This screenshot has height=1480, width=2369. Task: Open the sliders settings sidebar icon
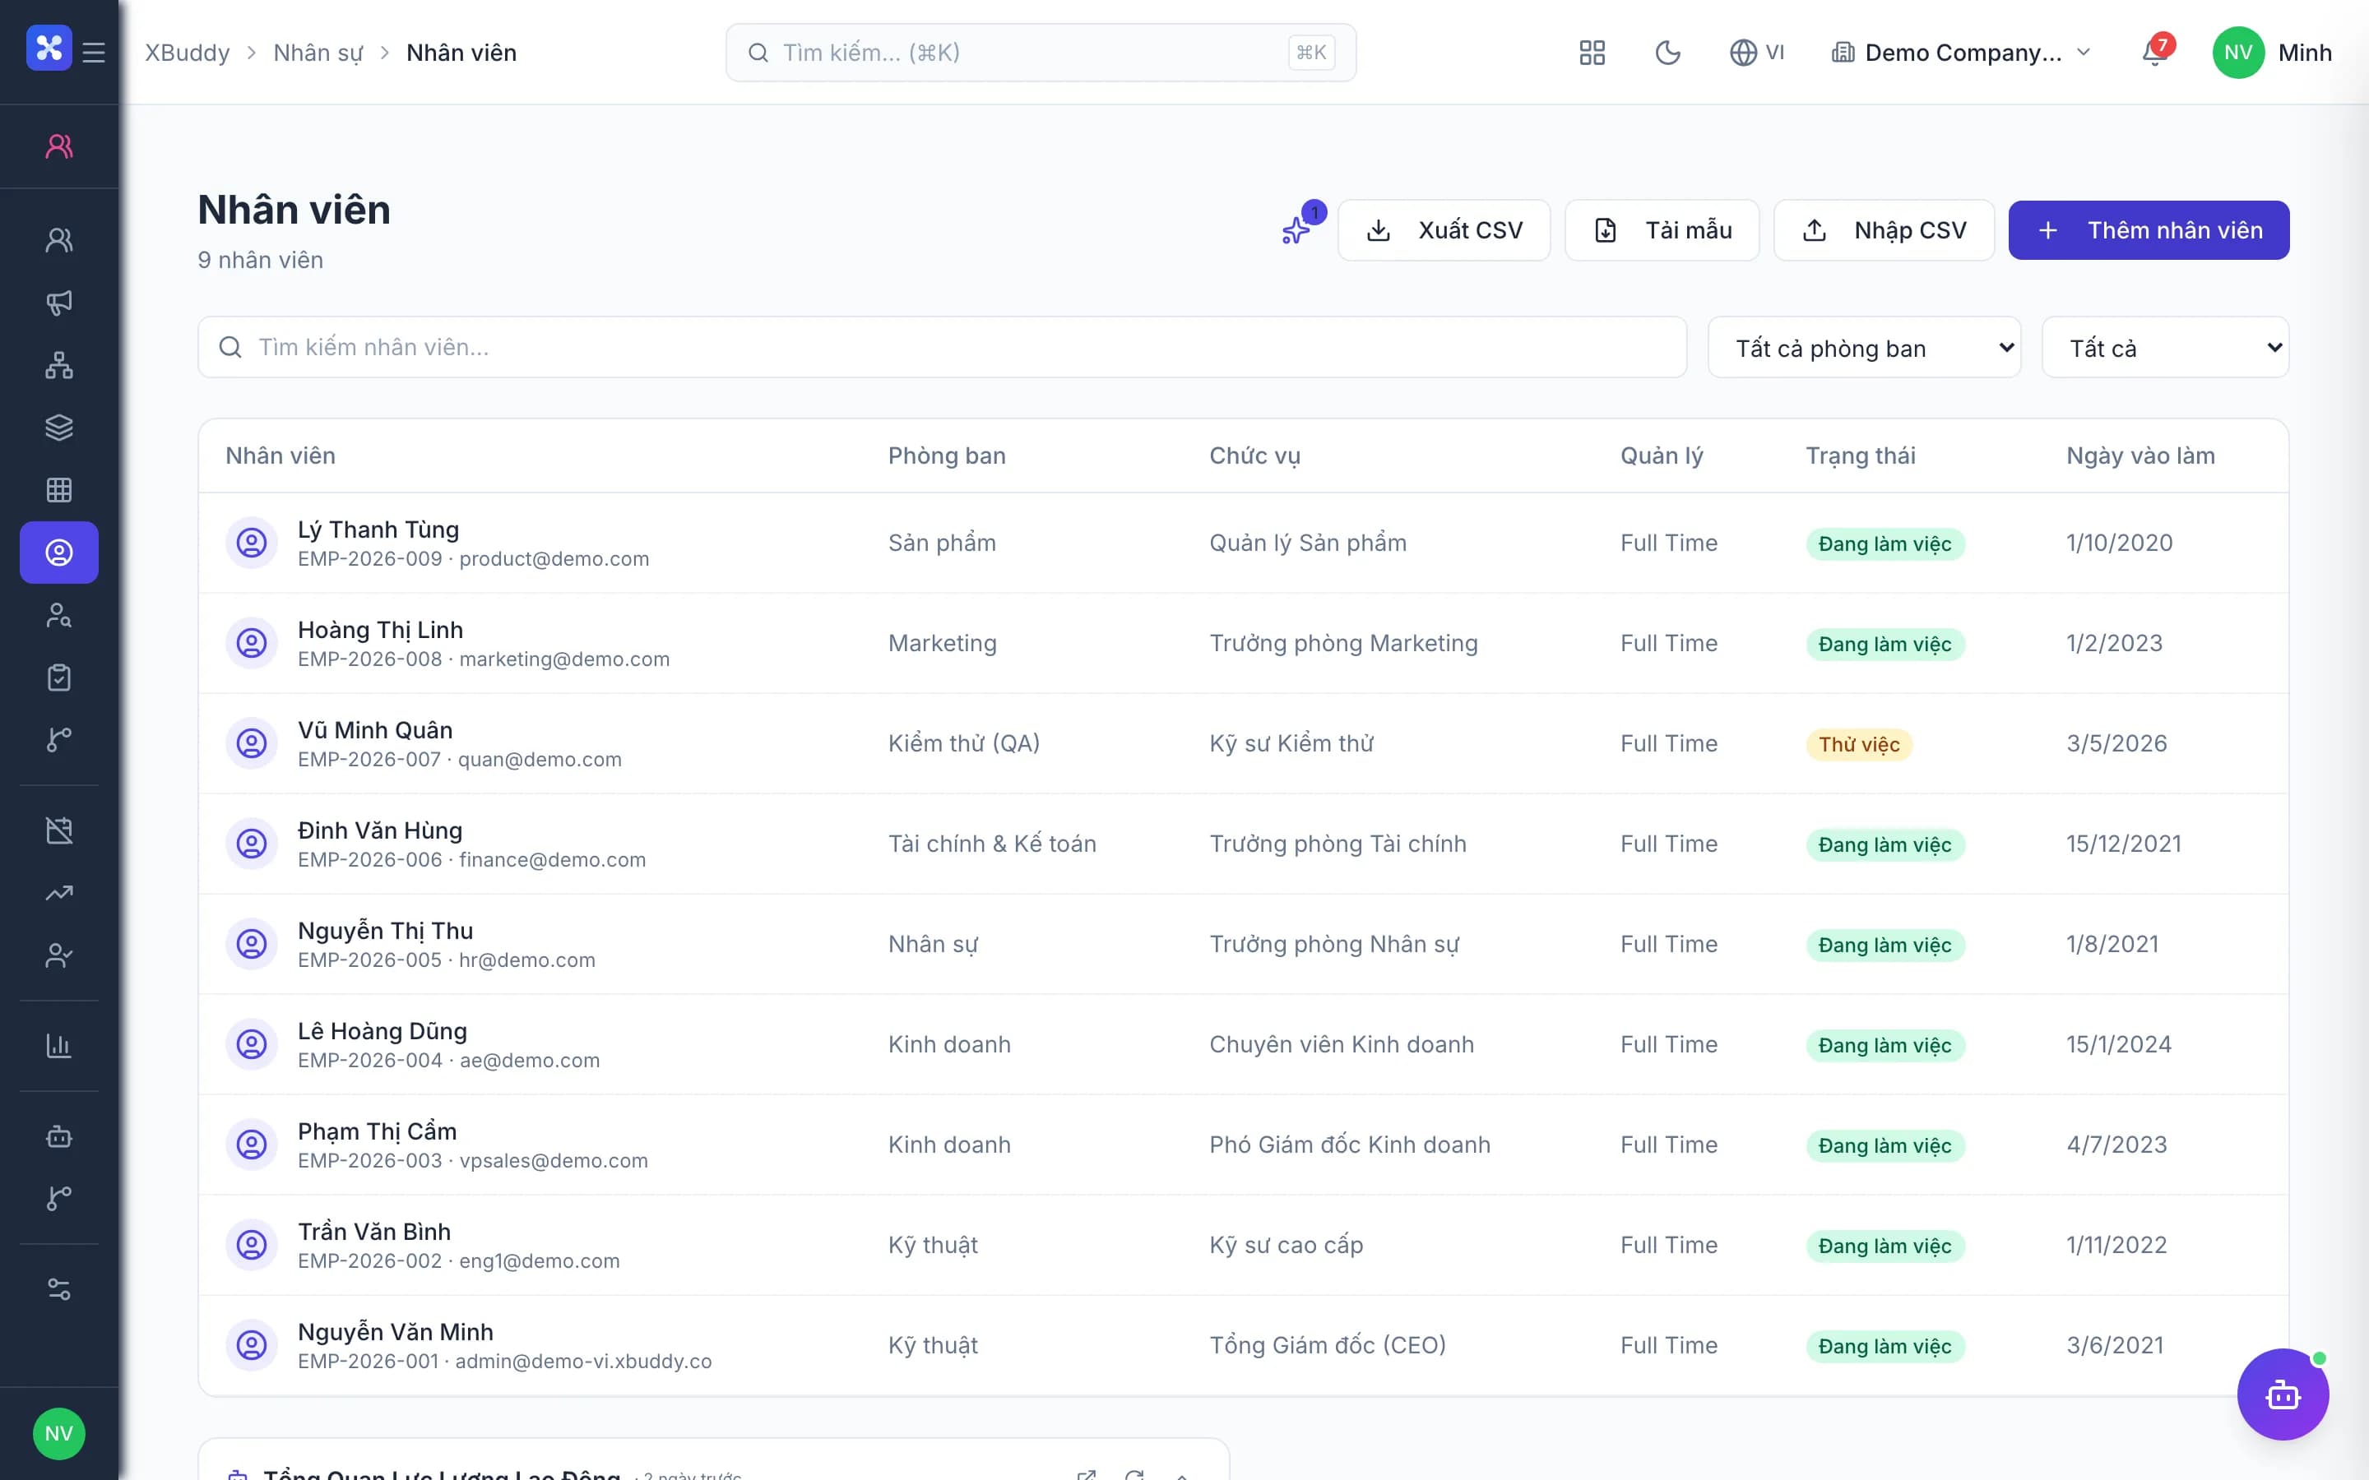(58, 1289)
